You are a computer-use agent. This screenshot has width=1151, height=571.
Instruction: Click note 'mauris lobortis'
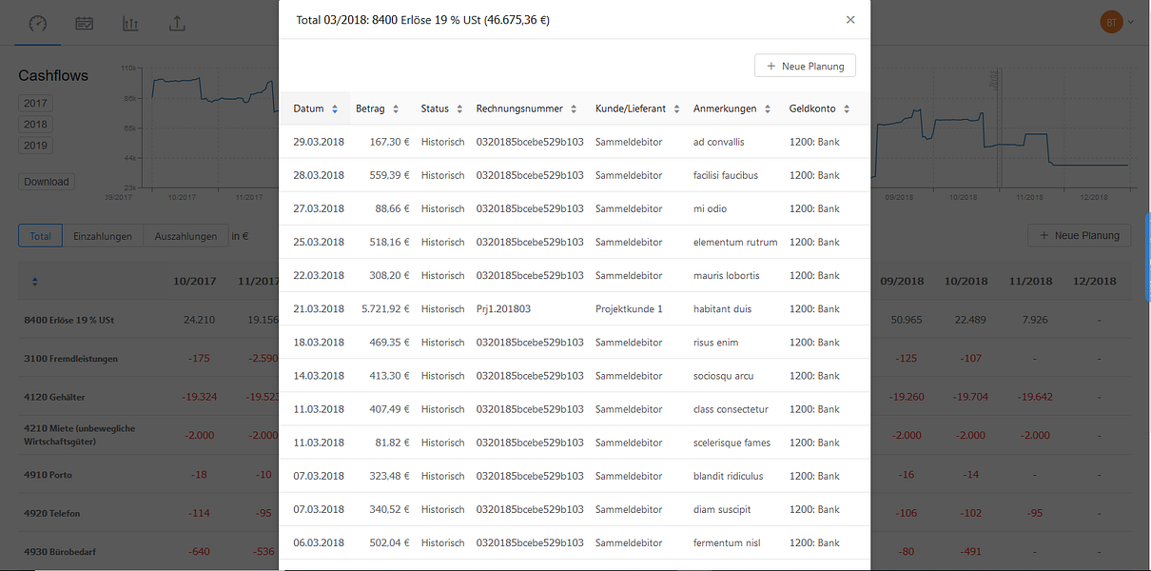tap(727, 275)
